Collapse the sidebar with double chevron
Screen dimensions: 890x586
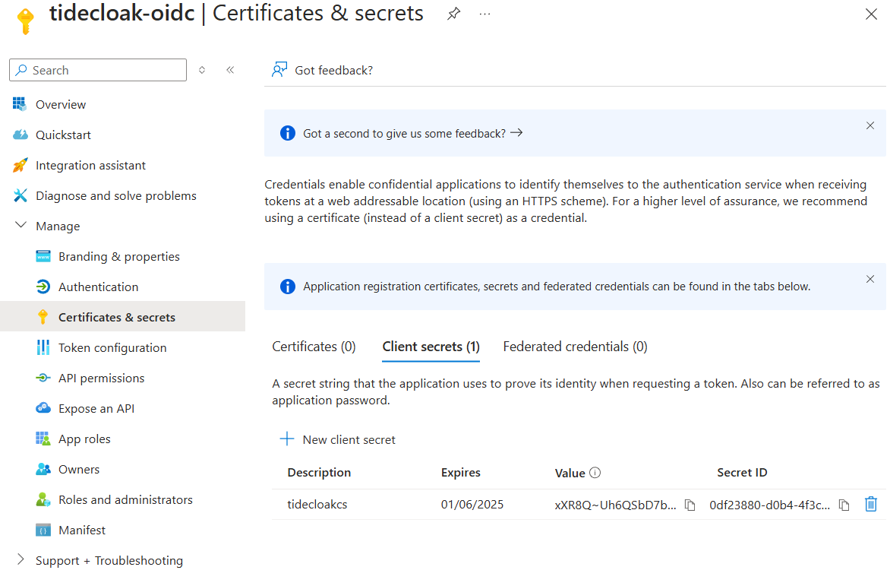click(x=230, y=70)
